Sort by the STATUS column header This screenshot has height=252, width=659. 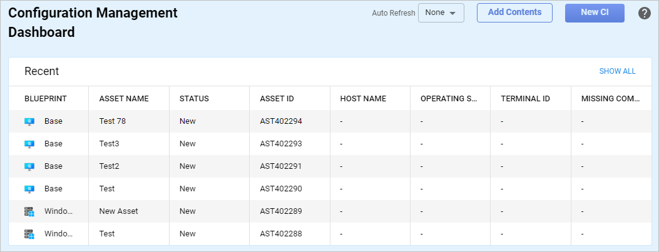tap(194, 99)
